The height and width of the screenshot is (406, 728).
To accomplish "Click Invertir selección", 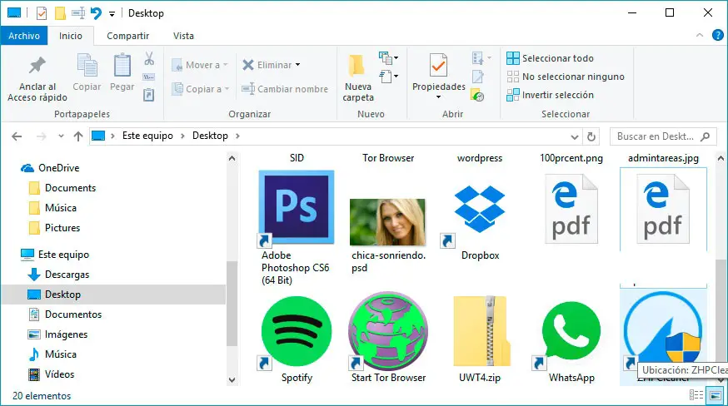I will pyautogui.click(x=551, y=95).
